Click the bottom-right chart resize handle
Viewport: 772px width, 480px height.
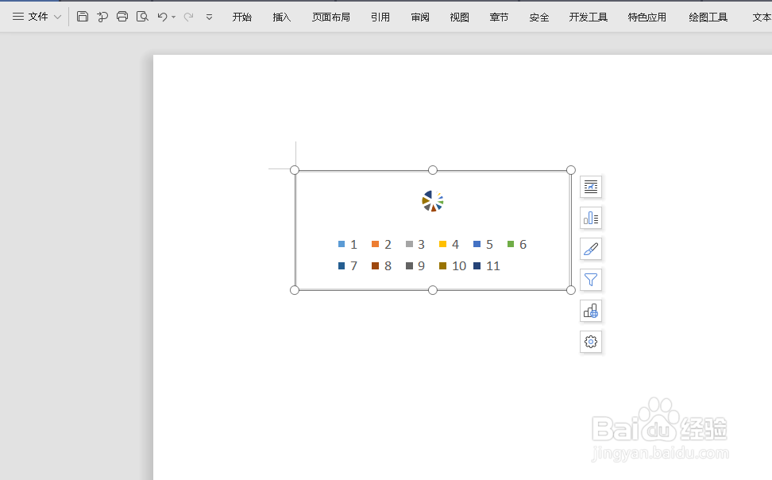(570, 290)
